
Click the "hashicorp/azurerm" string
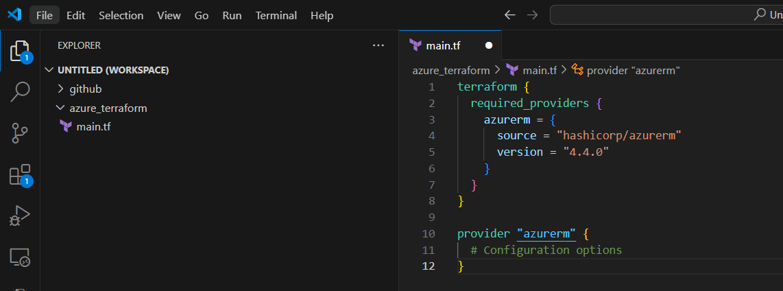pos(619,135)
